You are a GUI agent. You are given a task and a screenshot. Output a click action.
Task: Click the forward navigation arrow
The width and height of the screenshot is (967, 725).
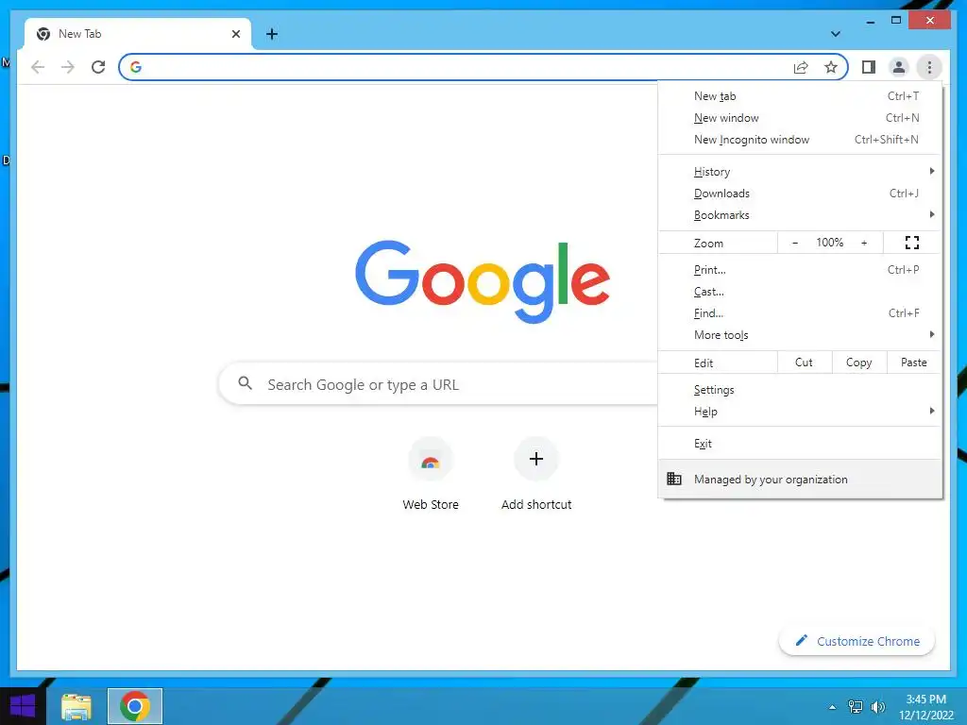68,67
